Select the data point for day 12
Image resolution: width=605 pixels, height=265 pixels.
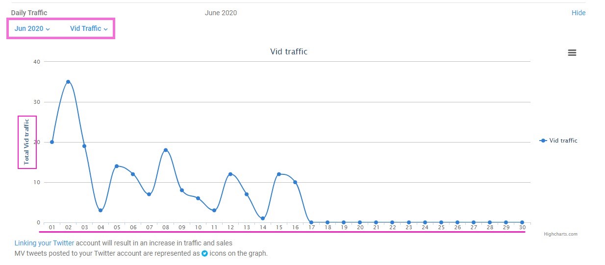230,174
